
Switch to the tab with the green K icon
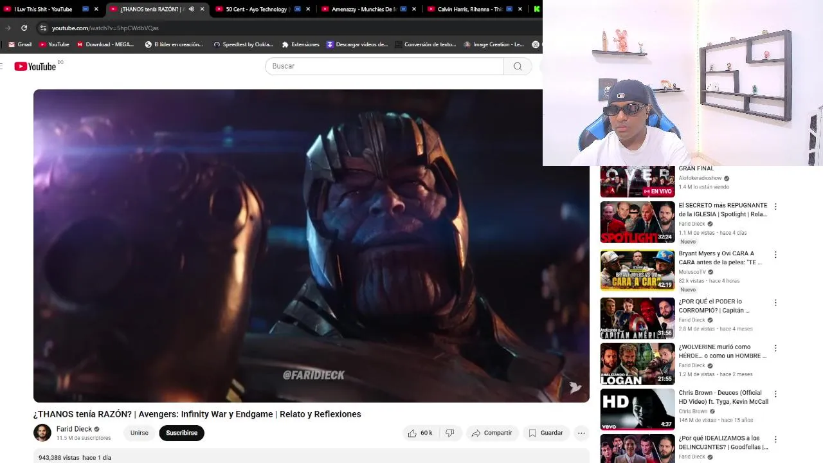[537, 9]
